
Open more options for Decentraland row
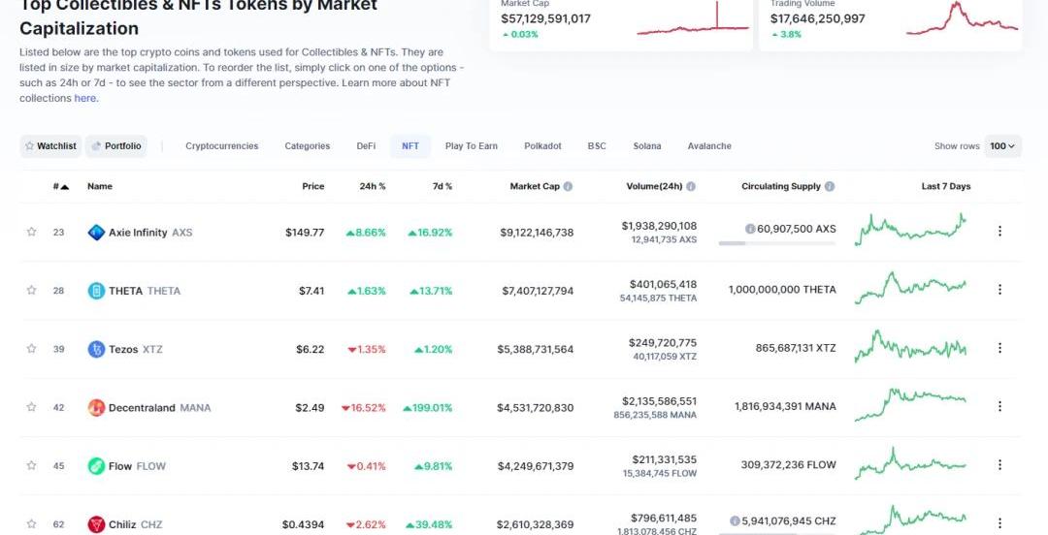pyautogui.click(x=999, y=406)
